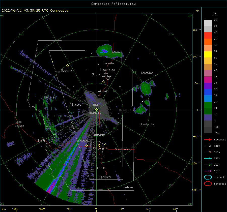Click the ThreeHills town label
This screenshot has height=212, width=227.
coord(127,110)
